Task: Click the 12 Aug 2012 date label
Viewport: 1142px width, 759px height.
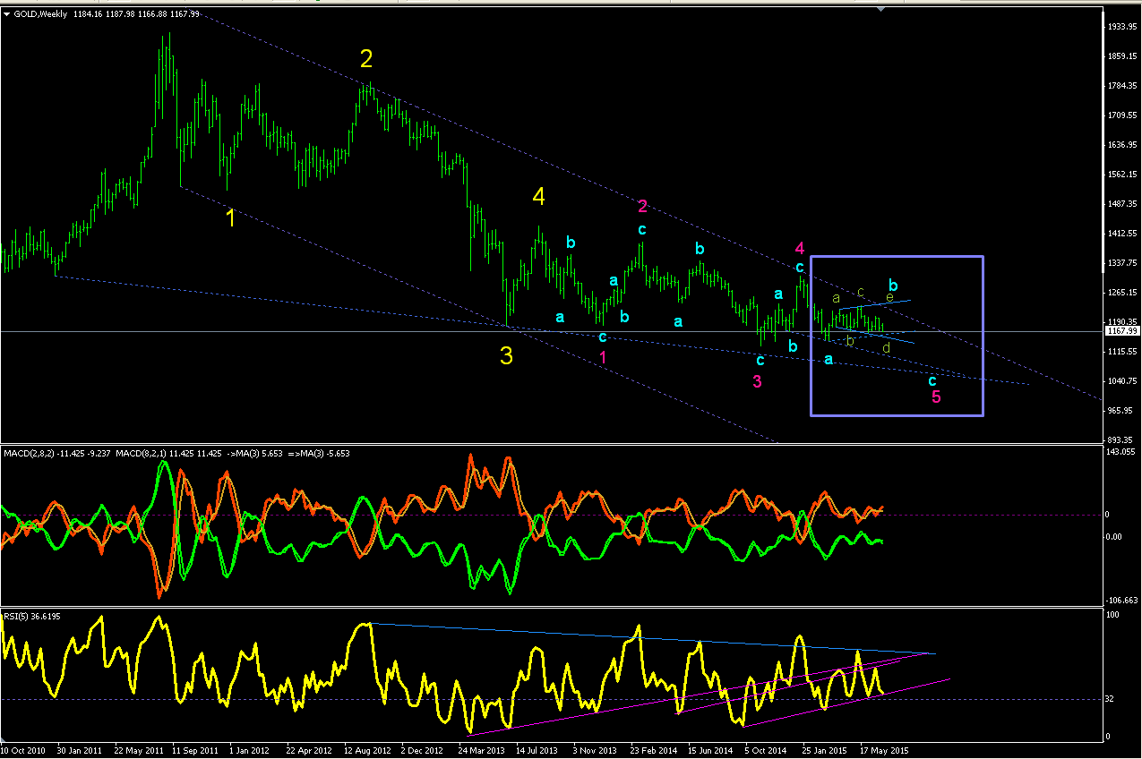Action: coord(367,751)
